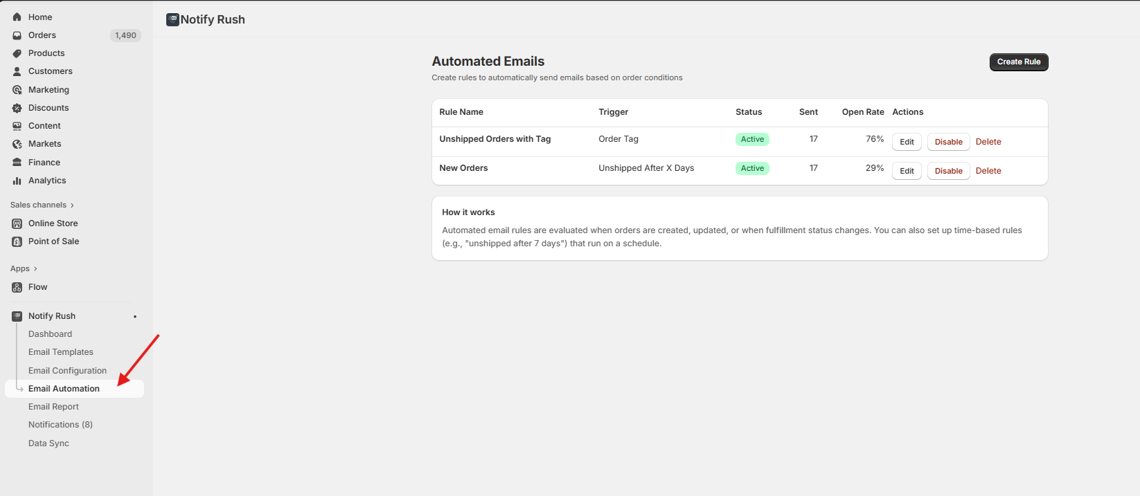This screenshot has height=496, width=1140.
Task: Click the Flow app icon
Action: (17, 287)
